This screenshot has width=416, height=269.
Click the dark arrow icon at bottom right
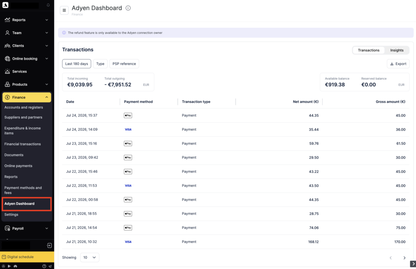click(413, 264)
